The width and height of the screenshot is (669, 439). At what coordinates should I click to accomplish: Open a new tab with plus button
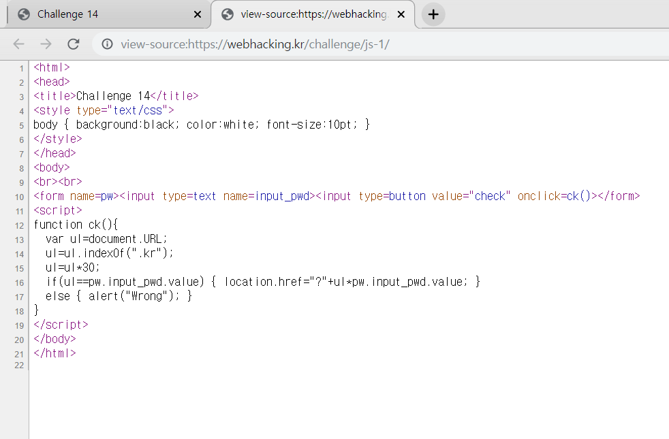[433, 14]
